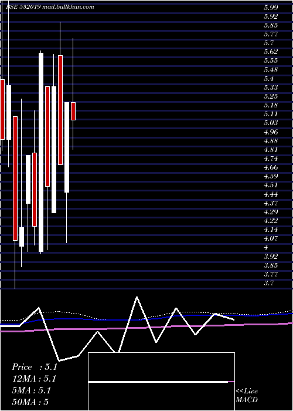Click the 4.14 price axis label
Image resolution: width=293 pixels, height=411 pixels.
(x=271, y=230)
